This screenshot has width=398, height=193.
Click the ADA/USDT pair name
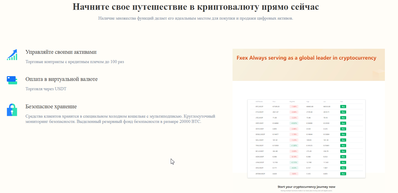(x=260, y=157)
